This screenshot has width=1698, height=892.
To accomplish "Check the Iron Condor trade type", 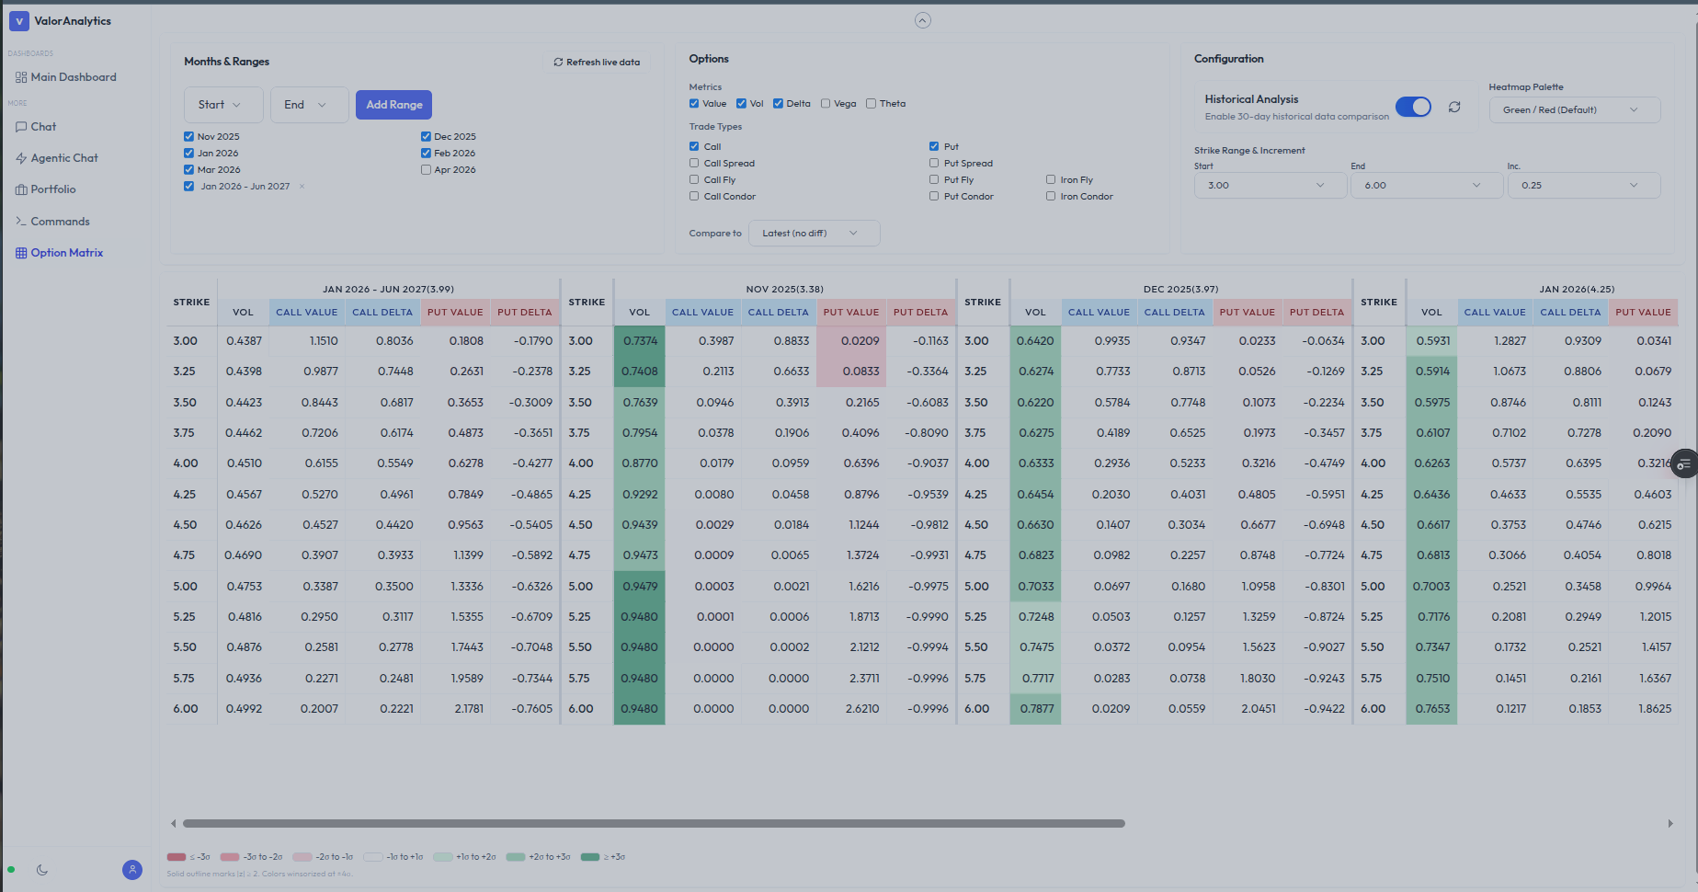I will [x=1051, y=196].
